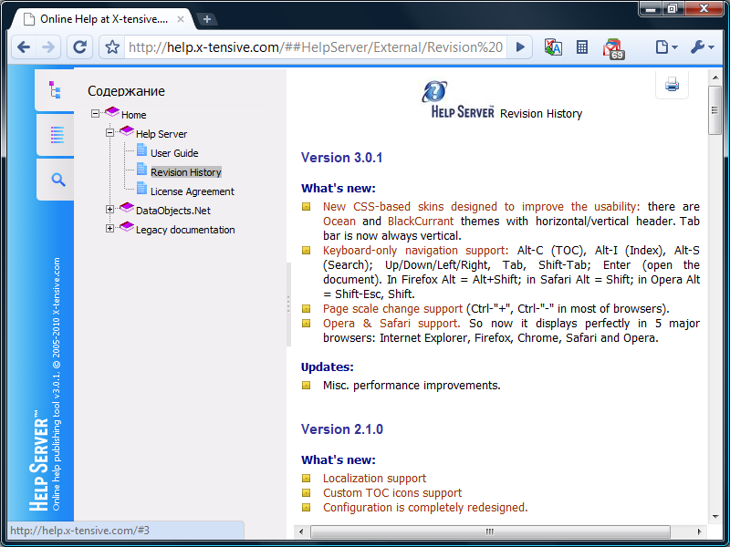Expand the DataObjects.Net tree node

click(x=109, y=210)
